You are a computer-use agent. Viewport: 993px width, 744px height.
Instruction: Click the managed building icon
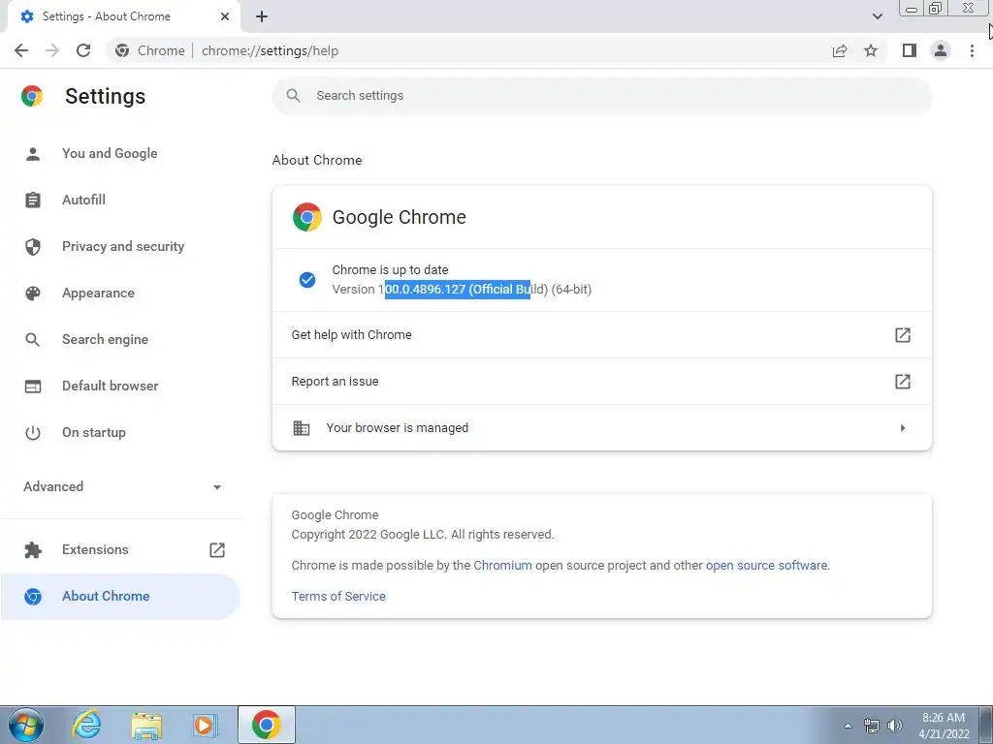tap(302, 427)
